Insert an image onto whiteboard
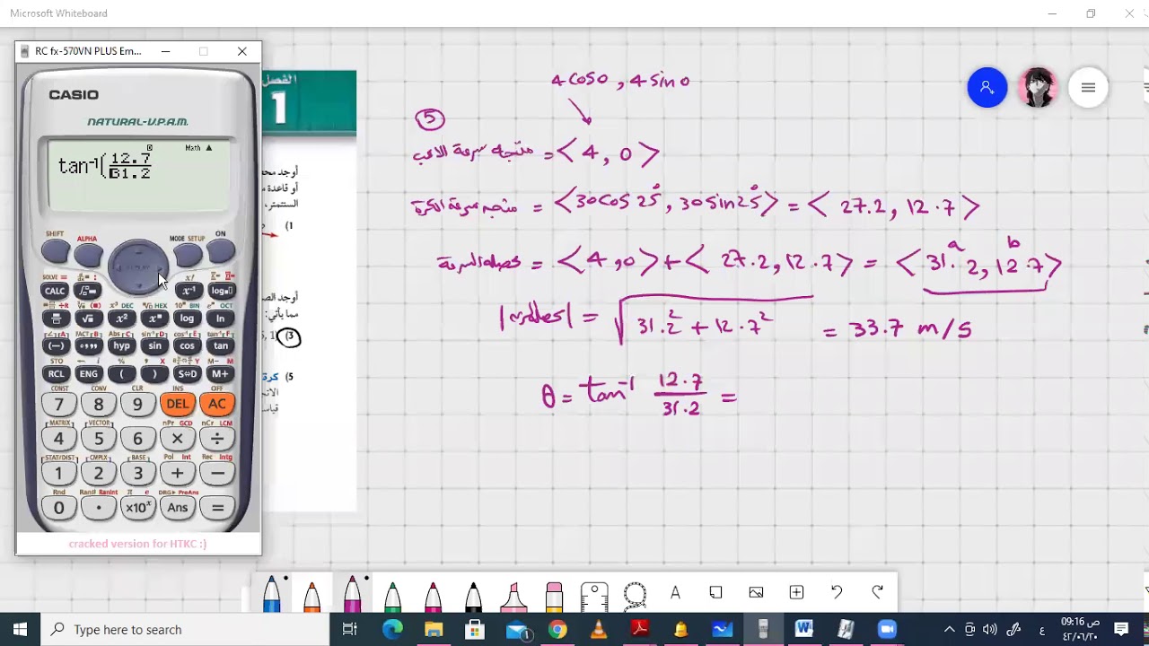The width and height of the screenshot is (1149, 646). tap(756, 592)
